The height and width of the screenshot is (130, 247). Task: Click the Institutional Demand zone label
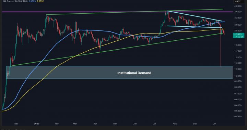pyautogui.click(x=134, y=73)
